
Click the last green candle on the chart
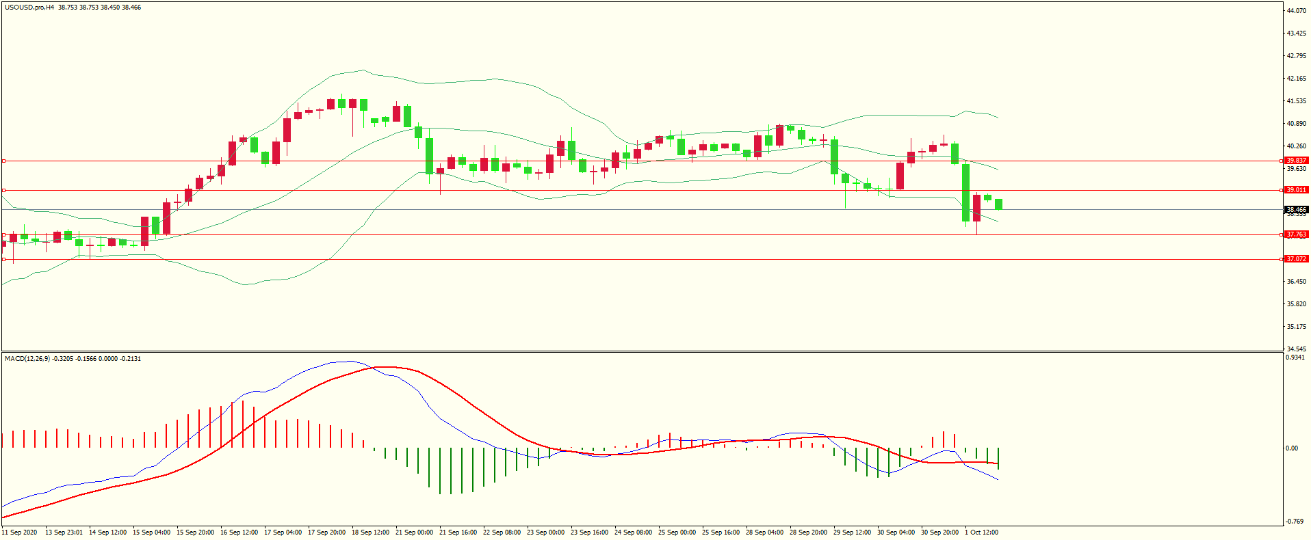click(999, 204)
